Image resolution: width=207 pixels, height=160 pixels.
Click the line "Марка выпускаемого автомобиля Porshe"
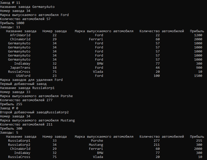36,96
